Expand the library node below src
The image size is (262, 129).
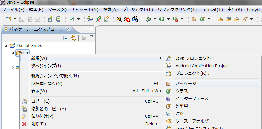pyautogui.click(x=13, y=68)
